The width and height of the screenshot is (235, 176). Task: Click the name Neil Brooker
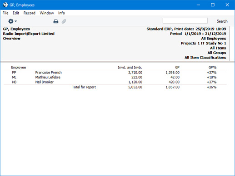pos(44,82)
